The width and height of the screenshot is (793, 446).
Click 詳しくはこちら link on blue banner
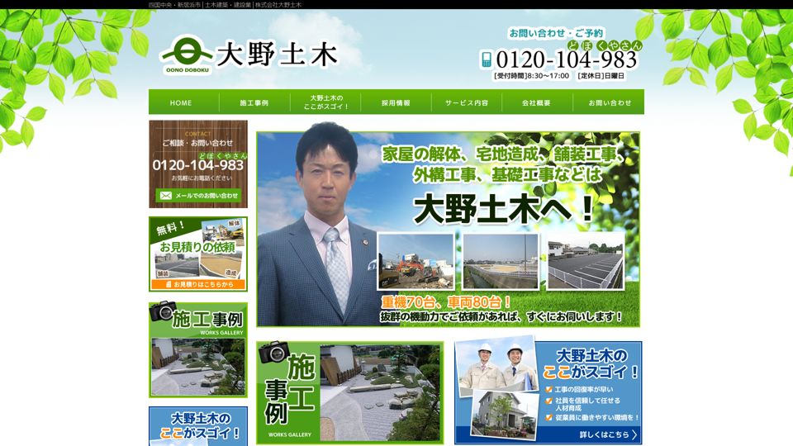(608, 434)
